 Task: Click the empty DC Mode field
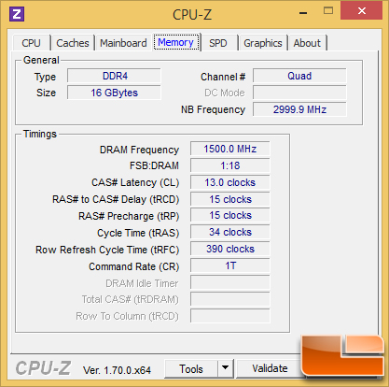click(299, 93)
